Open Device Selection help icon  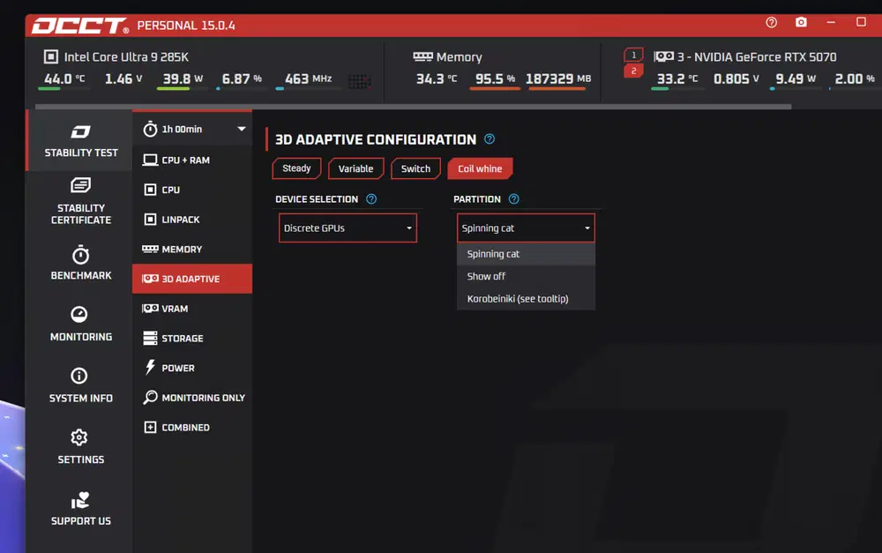coord(371,198)
